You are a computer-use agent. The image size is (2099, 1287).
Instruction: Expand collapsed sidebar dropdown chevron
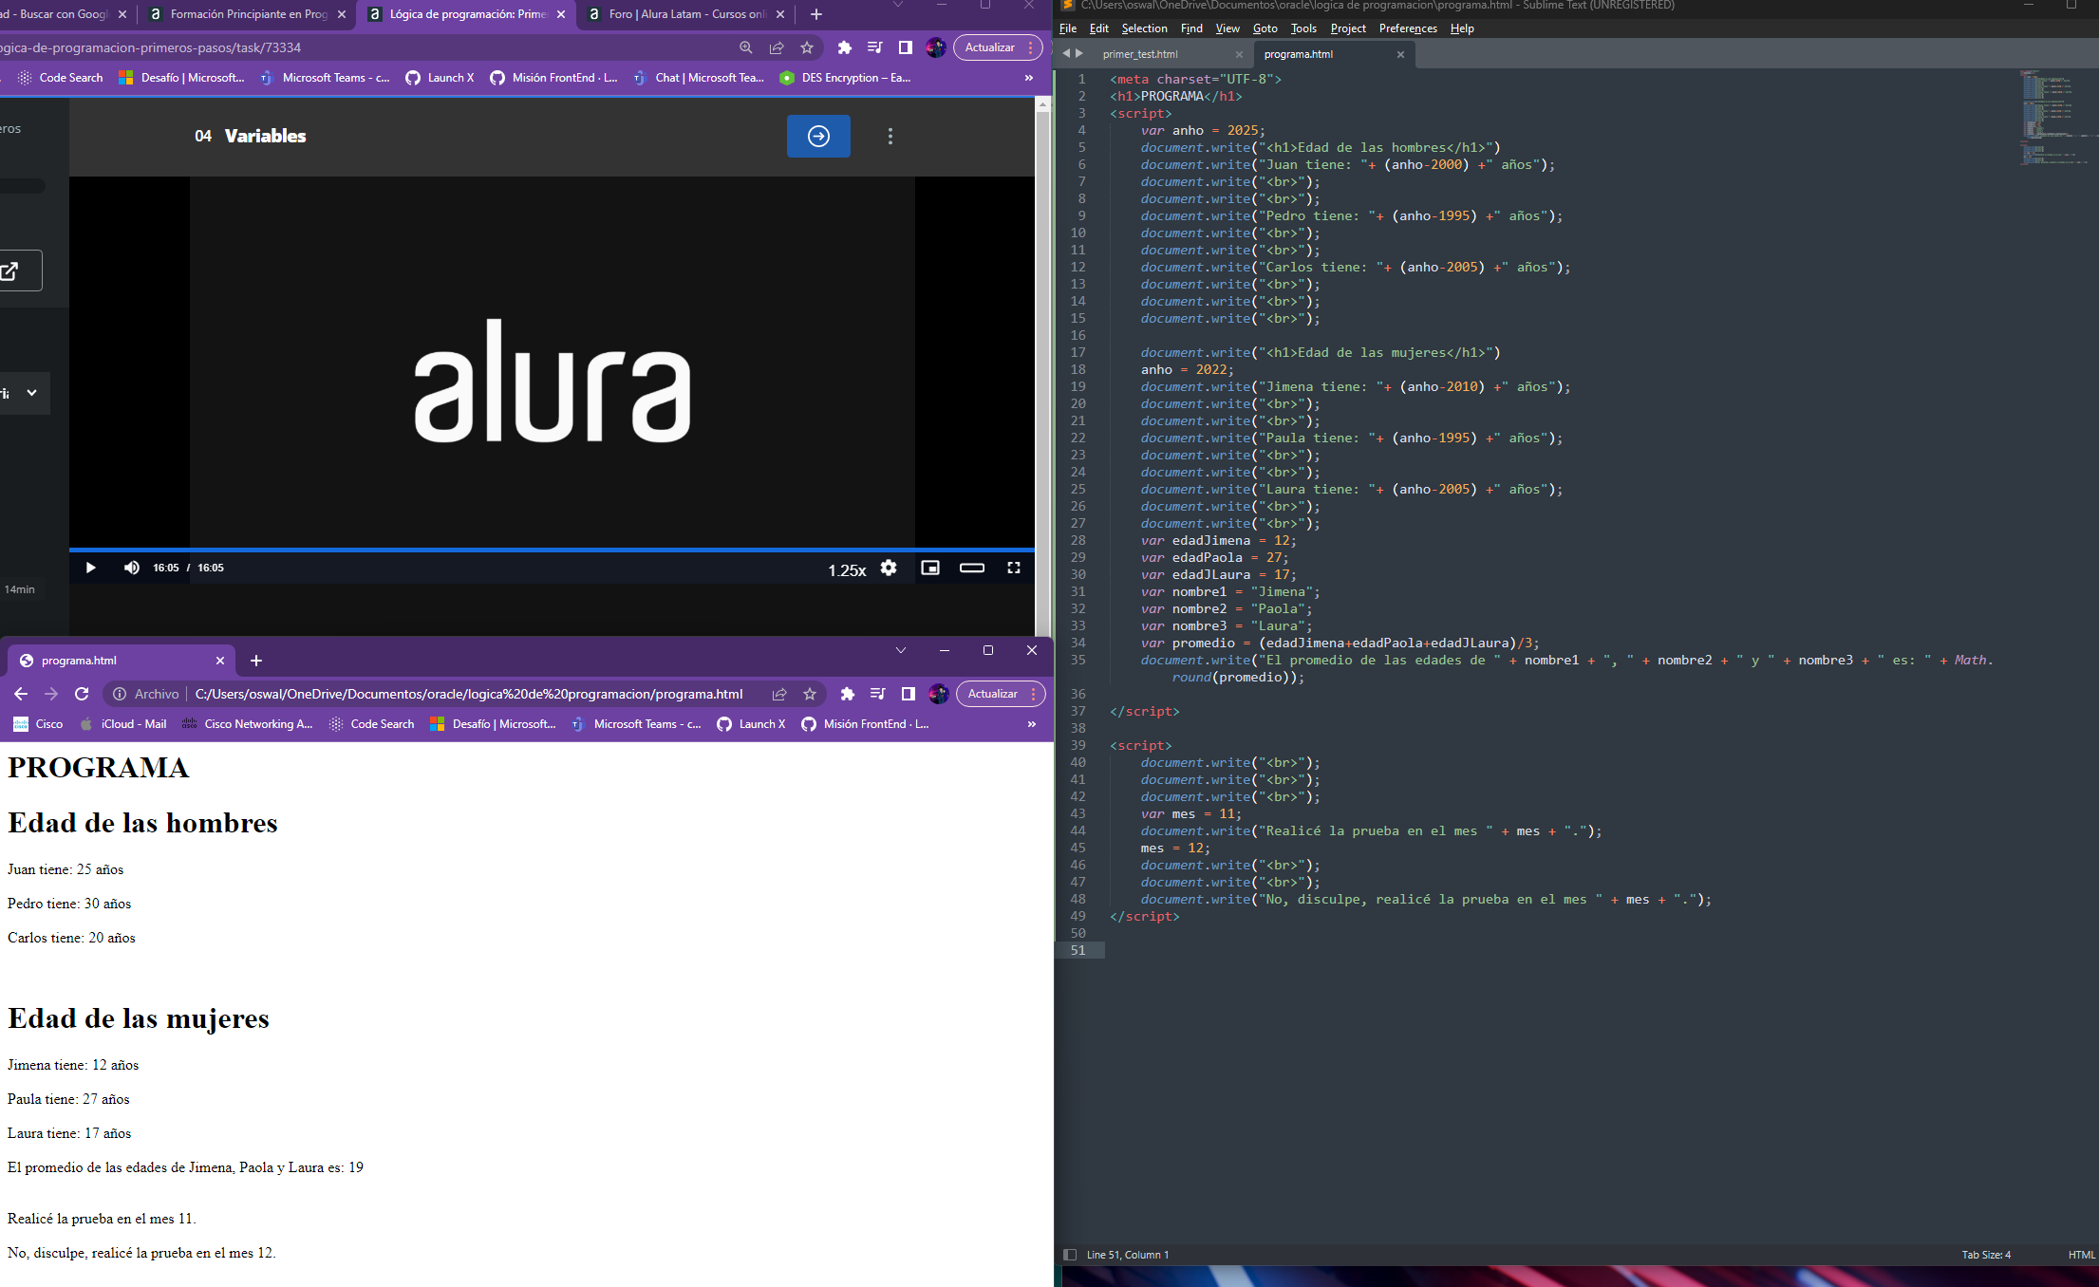tap(31, 393)
